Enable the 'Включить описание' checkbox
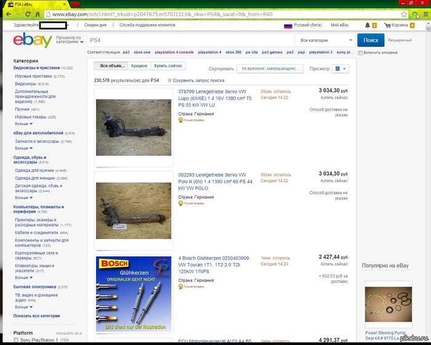This screenshot has height=345, width=431. [x=360, y=53]
